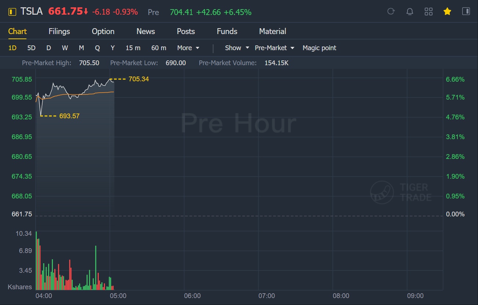The height and width of the screenshot is (305, 478).
Task: Click the 09:00 time axis label
Action: 415,296
